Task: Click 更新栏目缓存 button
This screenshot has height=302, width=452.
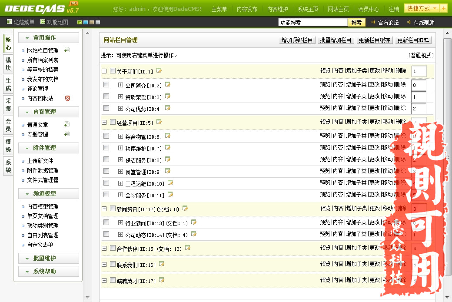Action: click(374, 40)
